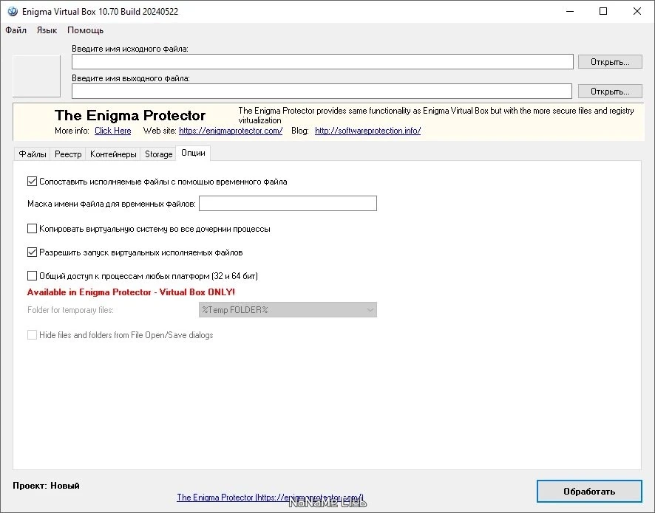Open the Файл menu

pyautogui.click(x=16, y=30)
